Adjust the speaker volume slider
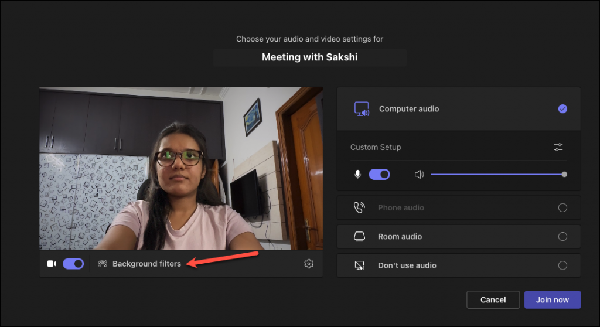 tap(497, 174)
